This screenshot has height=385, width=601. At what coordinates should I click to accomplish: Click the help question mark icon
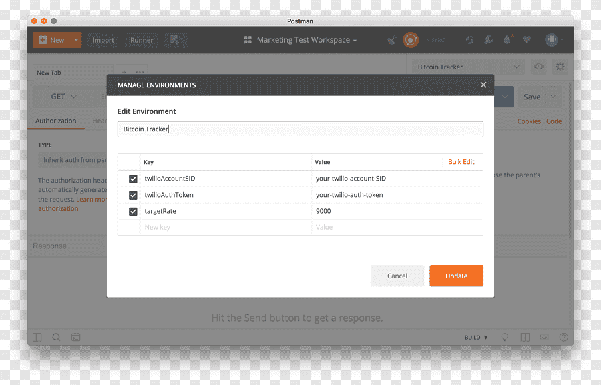coord(564,337)
